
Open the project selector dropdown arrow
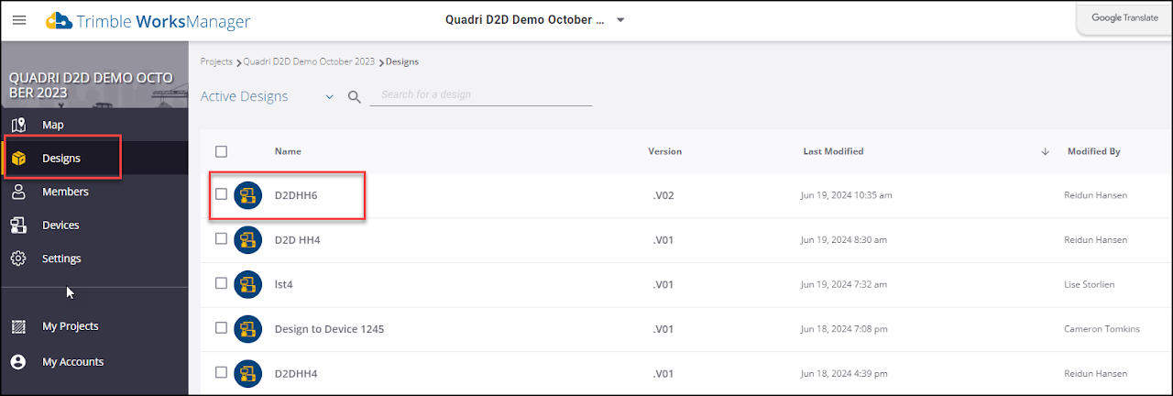tap(620, 20)
